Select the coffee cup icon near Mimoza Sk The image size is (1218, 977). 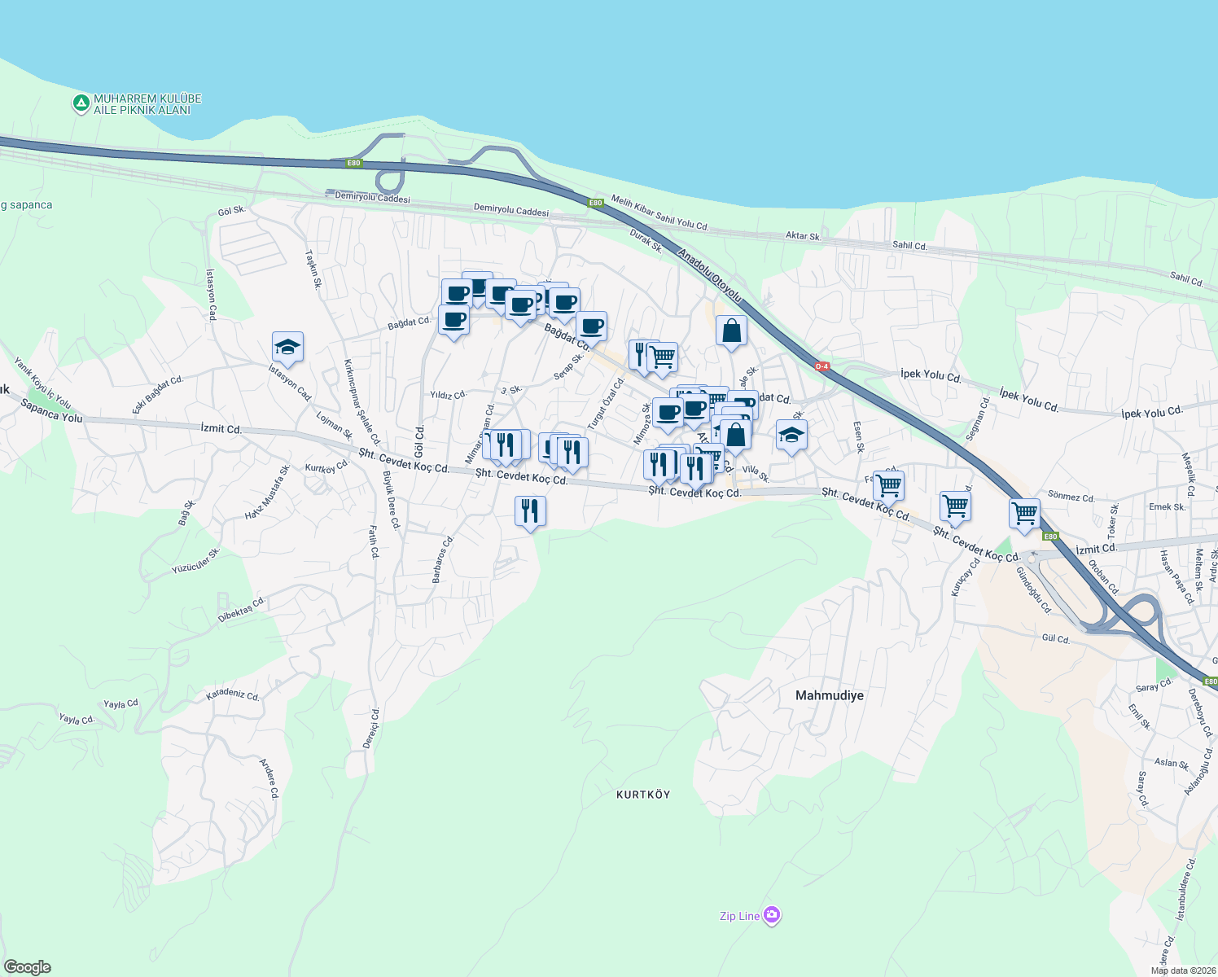click(668, 410)
